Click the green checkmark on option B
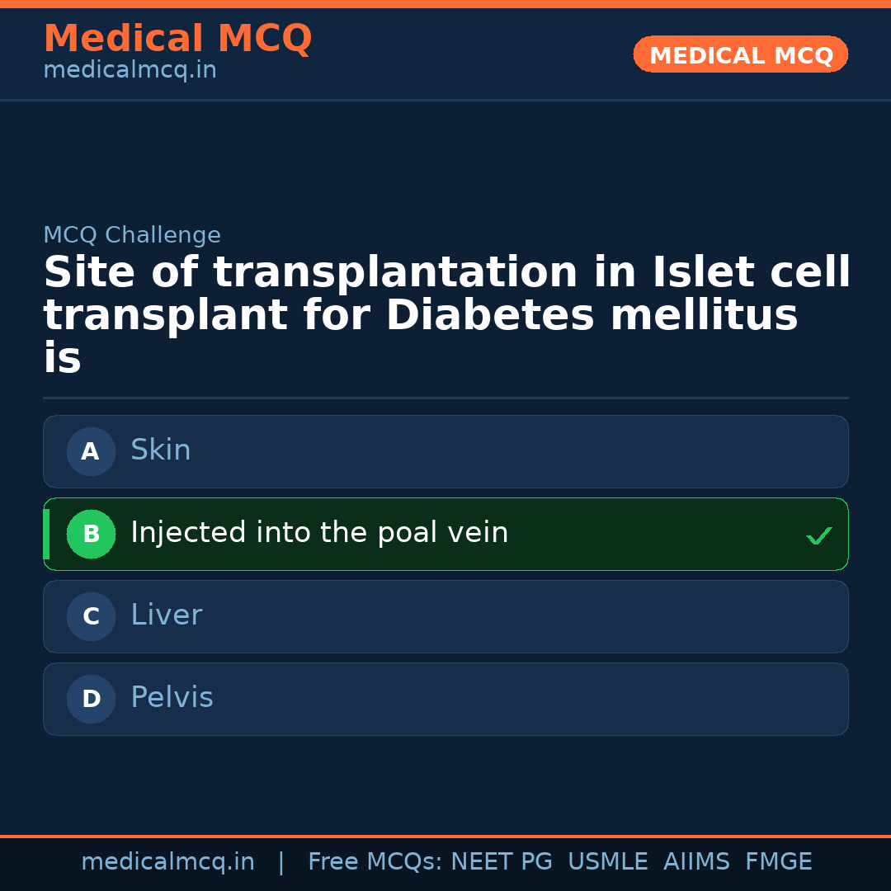Viewport: 891px width, 891px height. (819, 536)
